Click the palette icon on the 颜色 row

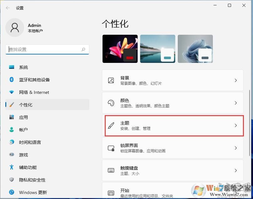(x=111, y=103)
